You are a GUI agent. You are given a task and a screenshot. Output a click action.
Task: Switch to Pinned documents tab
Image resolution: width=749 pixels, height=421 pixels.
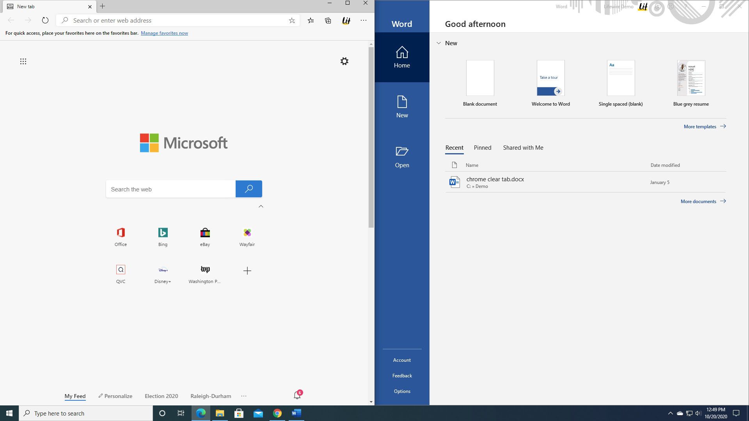[483, 147]
